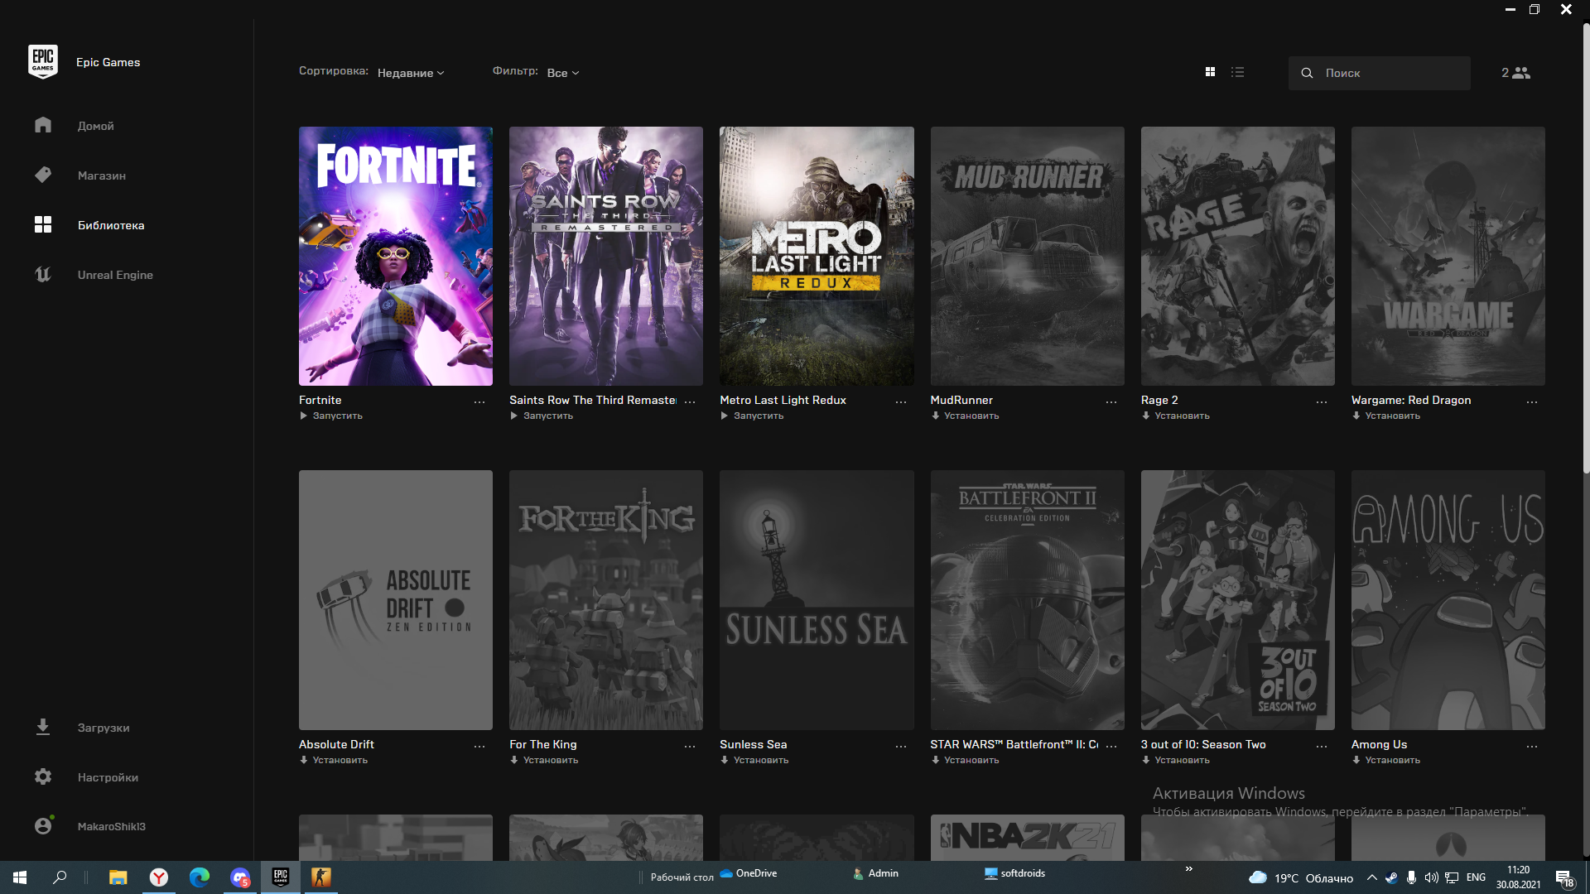Open File Explorer from taskbar
This screenshot has height=894, width=1590.
[118, 877]
